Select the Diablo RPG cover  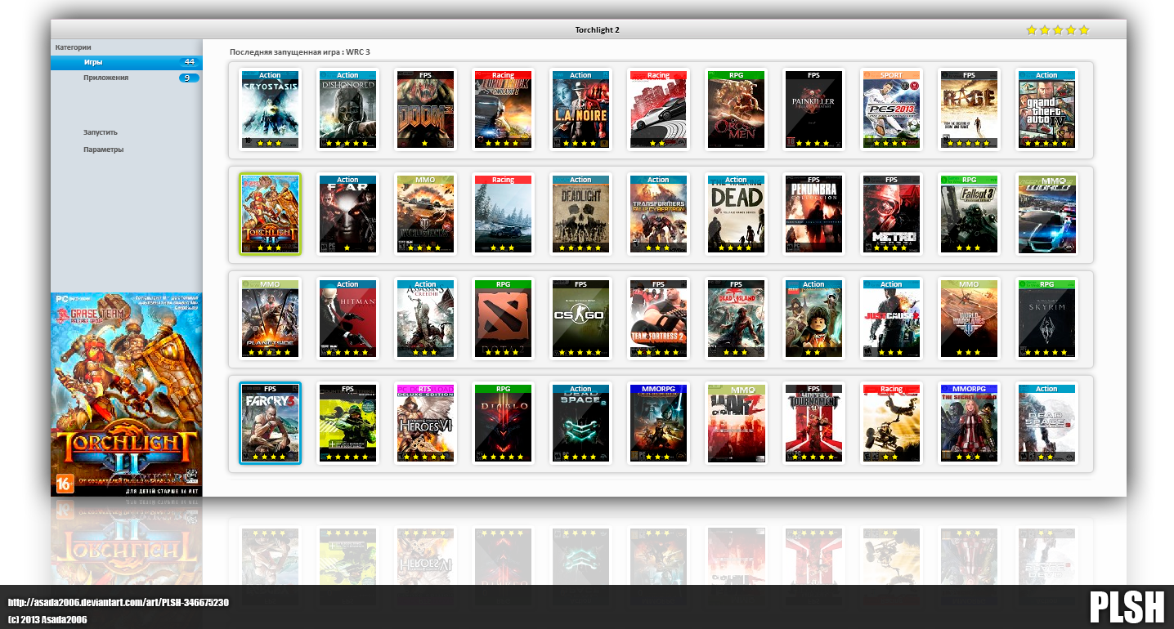[x=503, y=423]
